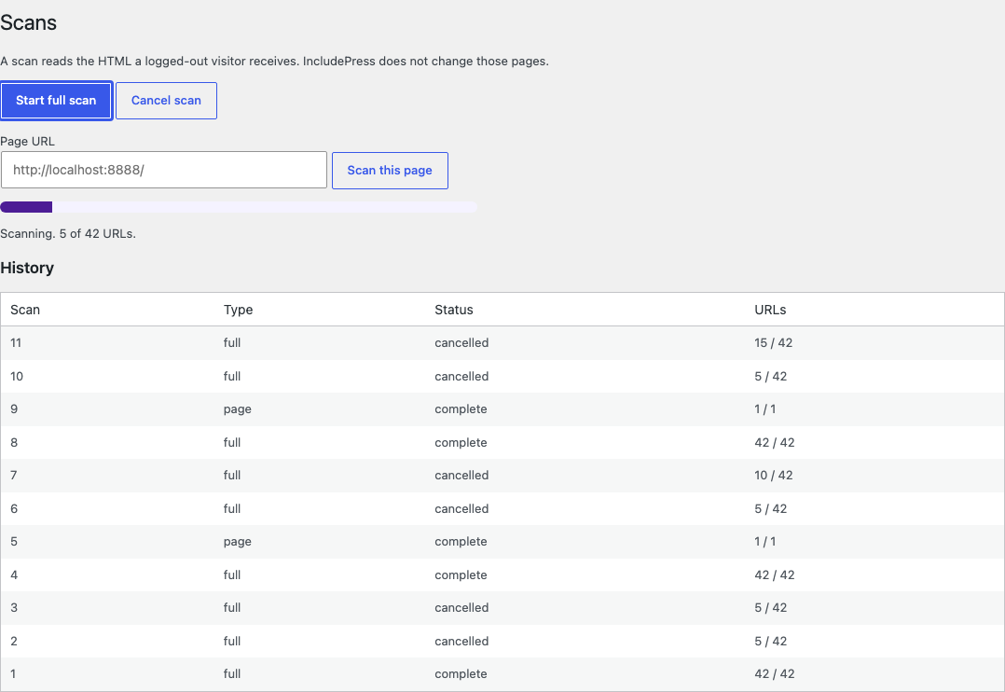Focus the Page URL input field
The width and height of the screenshot is (1005, 692).
click(164, 170)
